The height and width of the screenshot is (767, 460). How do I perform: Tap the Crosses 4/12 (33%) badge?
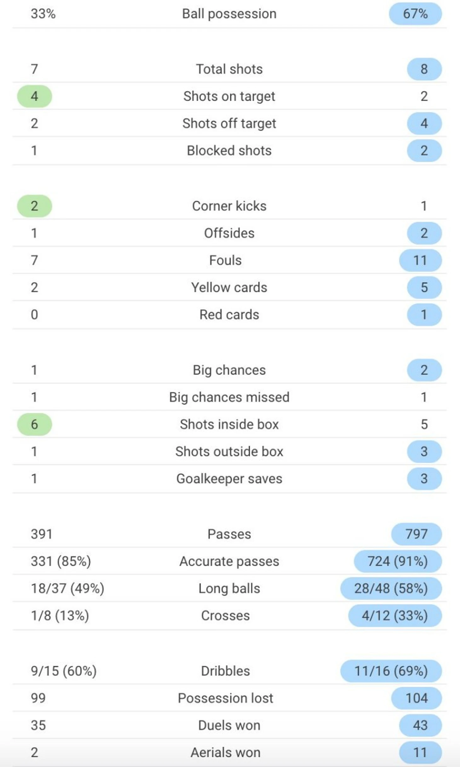pos(395,616)
